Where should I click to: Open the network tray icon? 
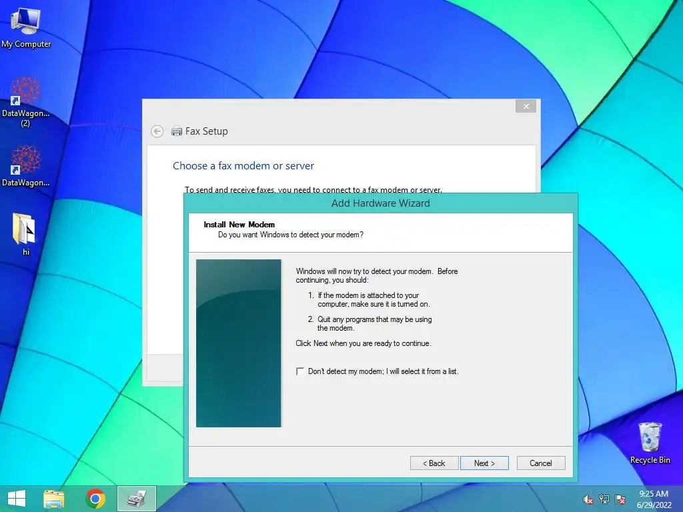pyautogui.click(x=604, y=499)
